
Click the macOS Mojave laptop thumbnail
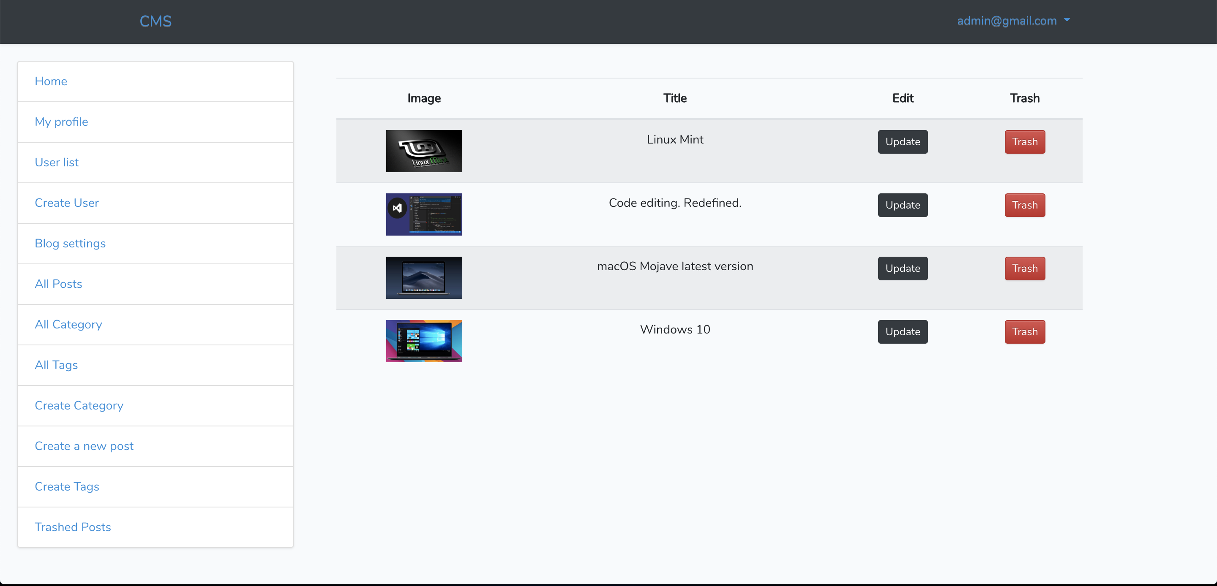424,278
